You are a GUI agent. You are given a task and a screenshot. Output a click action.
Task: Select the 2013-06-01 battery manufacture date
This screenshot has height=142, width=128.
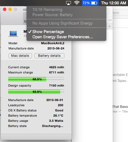click(x=55, y=100)
